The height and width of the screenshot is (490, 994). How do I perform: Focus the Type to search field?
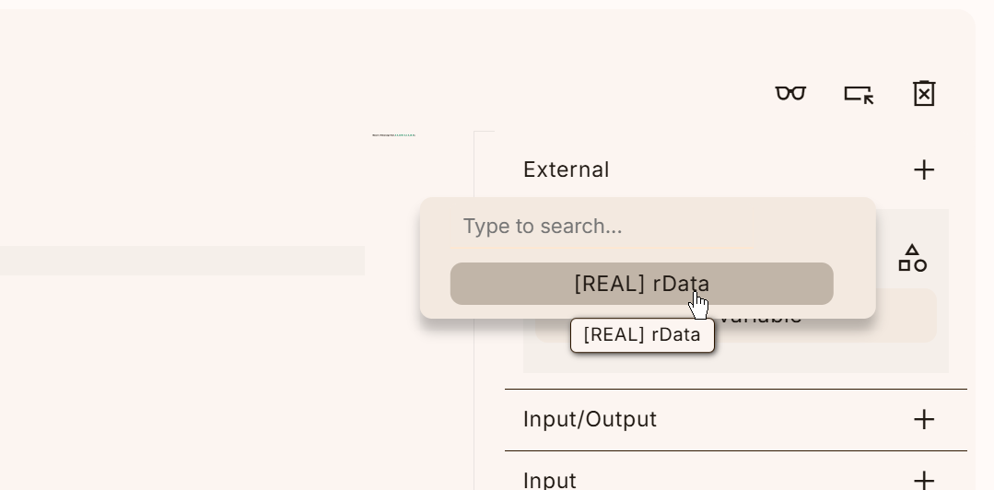tap(601, 227)
